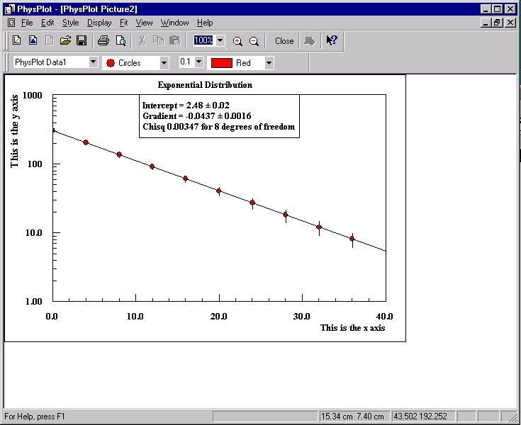Activate the context help arrow icon
This screenshot has height=425, width=521.
pyautogui.click(x=331, y=40)
